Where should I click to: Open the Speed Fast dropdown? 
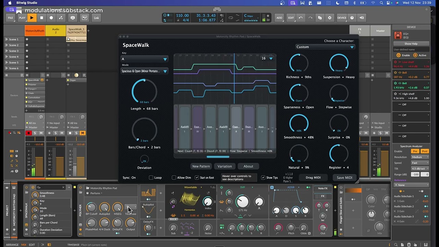pyautogui.click(x=420, y=163)
